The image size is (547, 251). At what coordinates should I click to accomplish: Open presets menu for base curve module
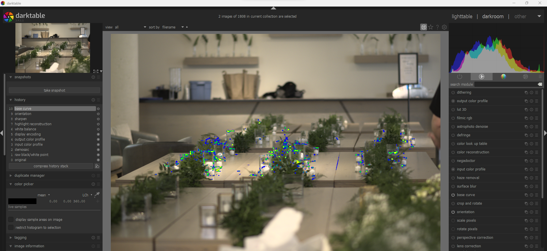[536, 195]
